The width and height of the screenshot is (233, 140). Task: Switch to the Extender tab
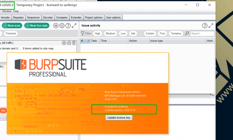coord(76,17)
